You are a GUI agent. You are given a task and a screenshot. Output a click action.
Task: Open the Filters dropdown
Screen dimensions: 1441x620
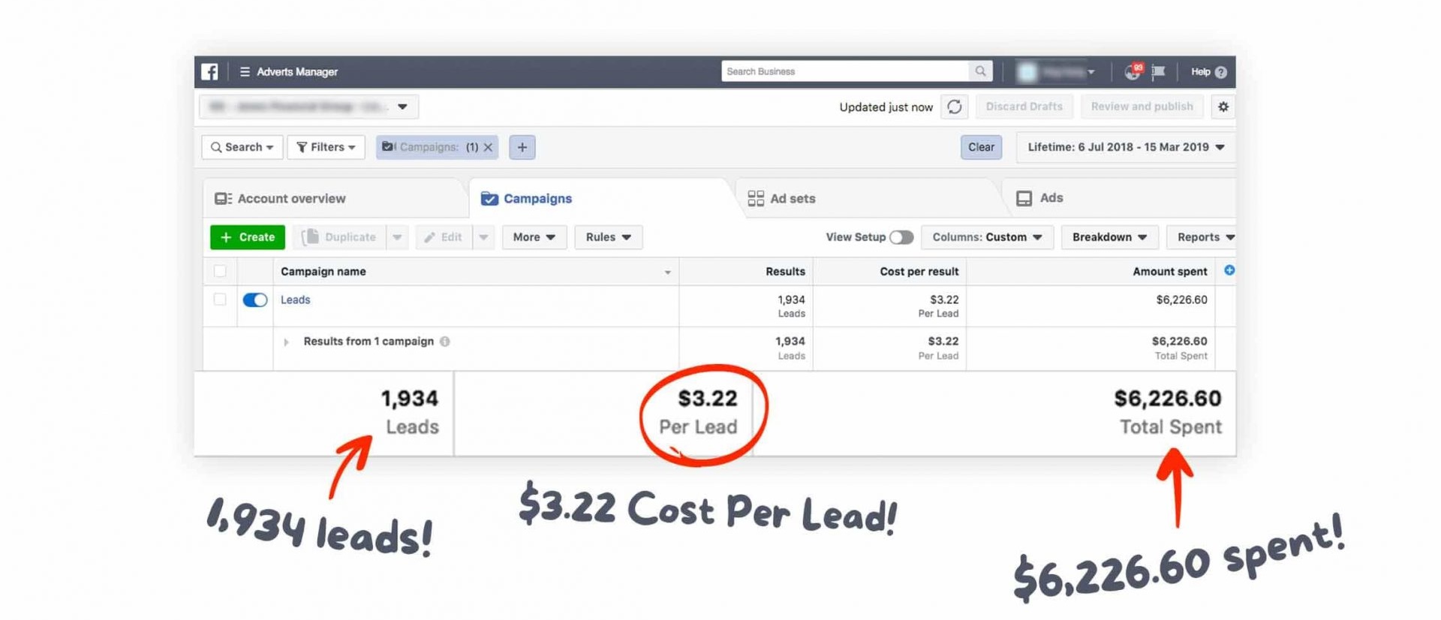(326, 147)
